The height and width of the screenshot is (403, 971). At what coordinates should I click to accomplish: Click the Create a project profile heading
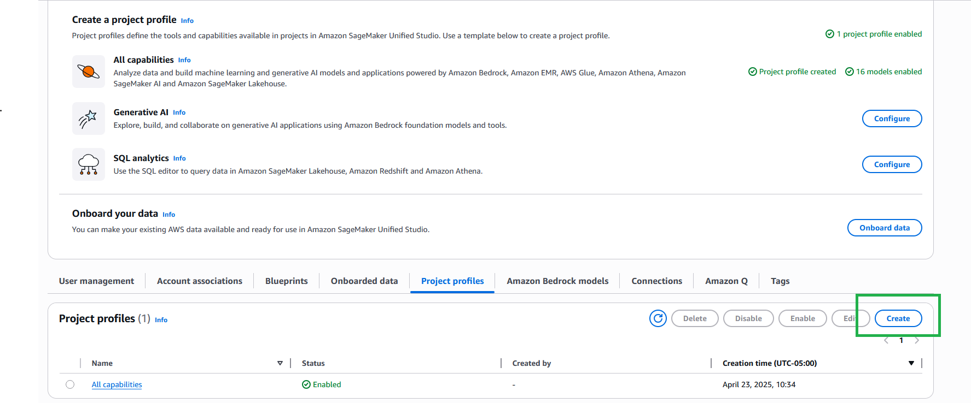[x=124, y=20]
